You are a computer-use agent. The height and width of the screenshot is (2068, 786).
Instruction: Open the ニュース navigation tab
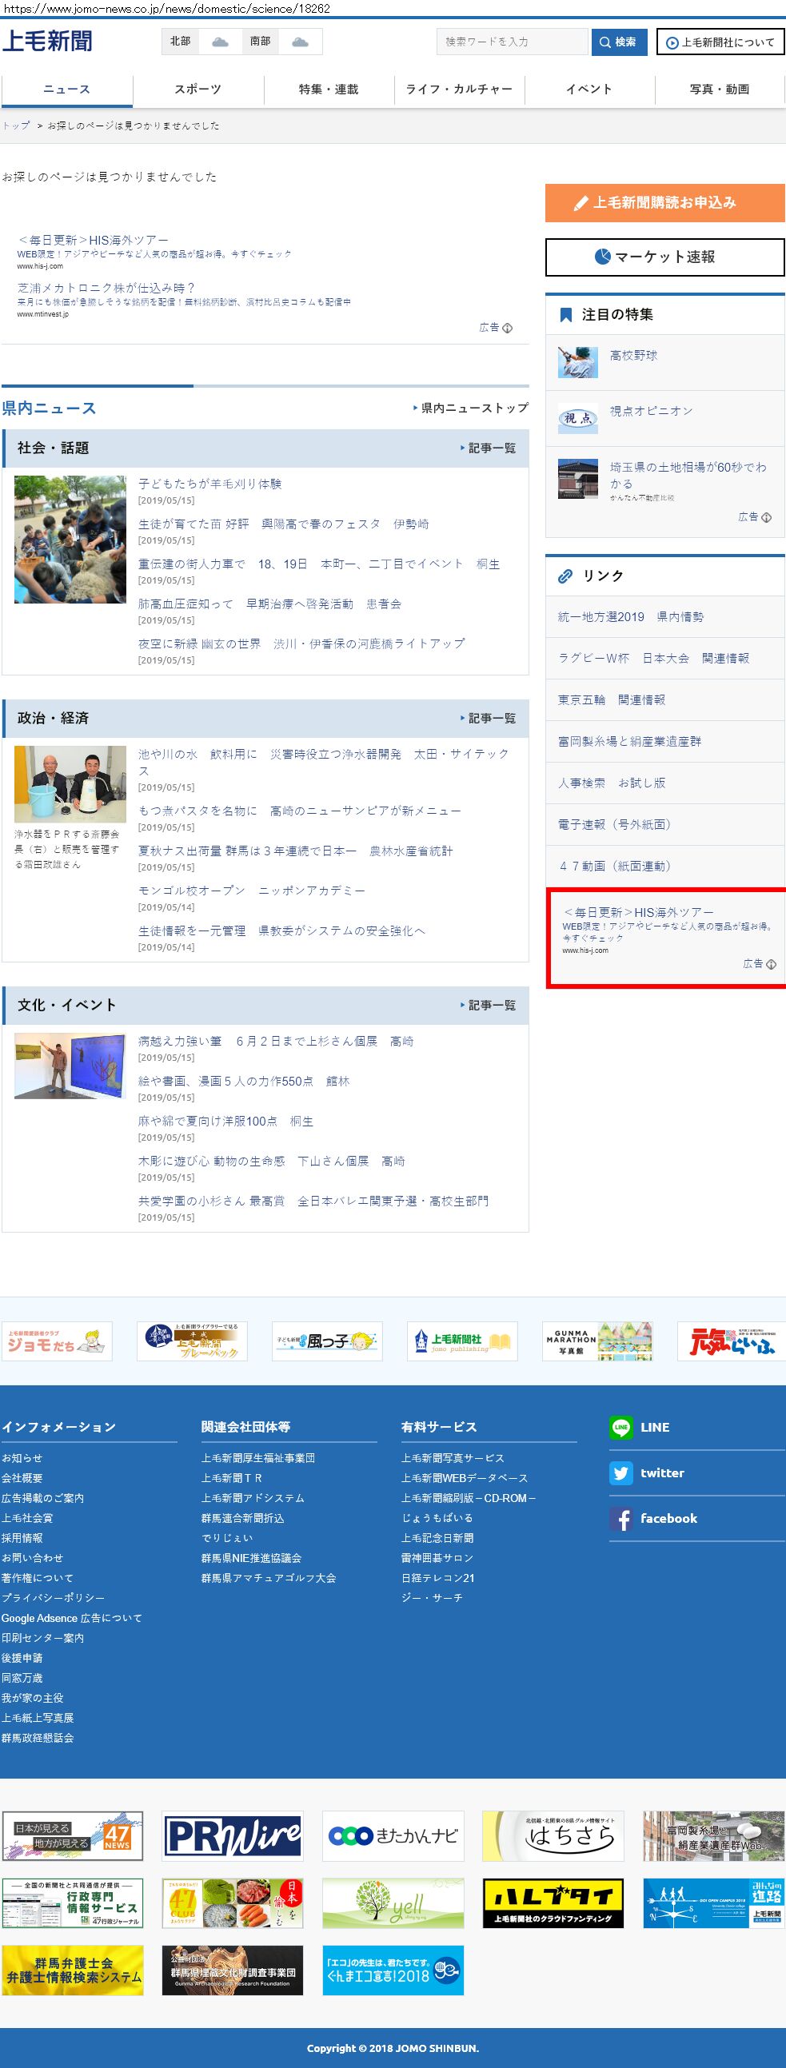click(x=66, y=89)
